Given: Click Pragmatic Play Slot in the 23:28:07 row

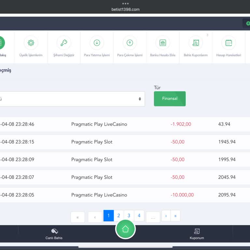Looking at the screenshot, I should (92, 177).
